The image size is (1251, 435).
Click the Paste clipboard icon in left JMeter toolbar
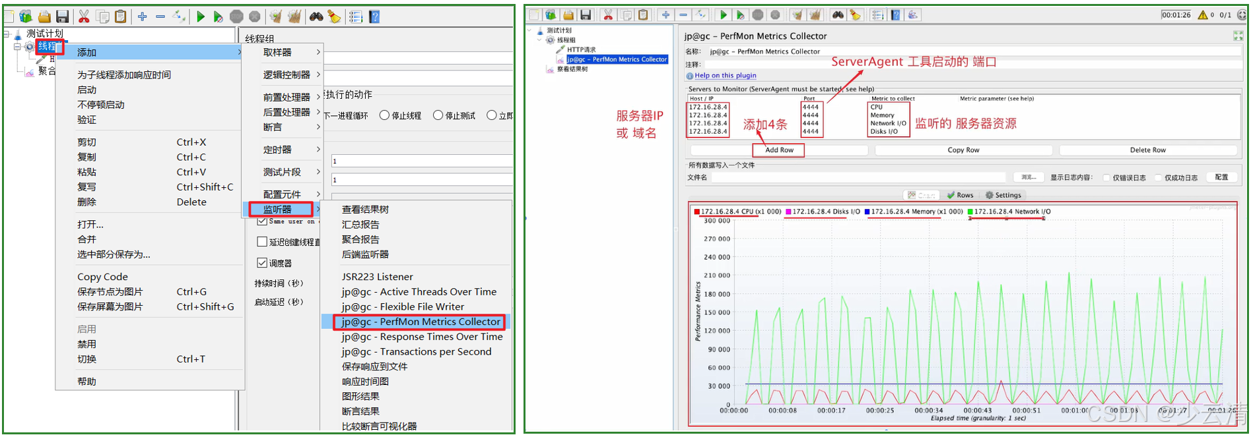pyautogui.click(x=120, y=16)
